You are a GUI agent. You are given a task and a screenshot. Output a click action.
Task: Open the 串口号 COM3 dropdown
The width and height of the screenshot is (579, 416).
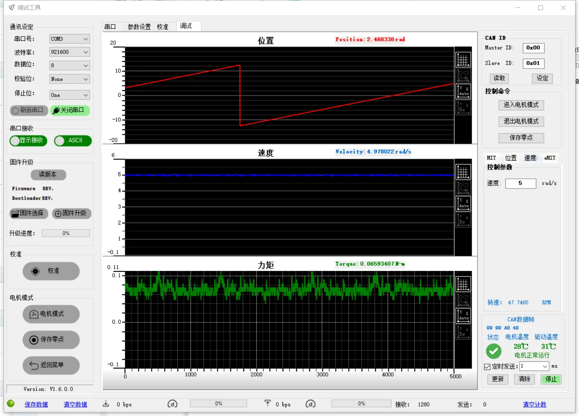[x=70, y=39]
